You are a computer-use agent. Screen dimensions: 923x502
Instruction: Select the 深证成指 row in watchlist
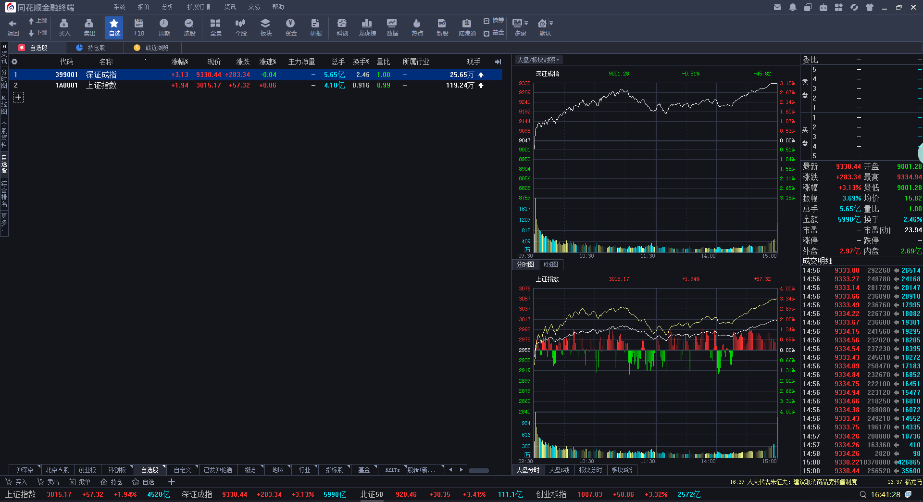tap(256, 75)
